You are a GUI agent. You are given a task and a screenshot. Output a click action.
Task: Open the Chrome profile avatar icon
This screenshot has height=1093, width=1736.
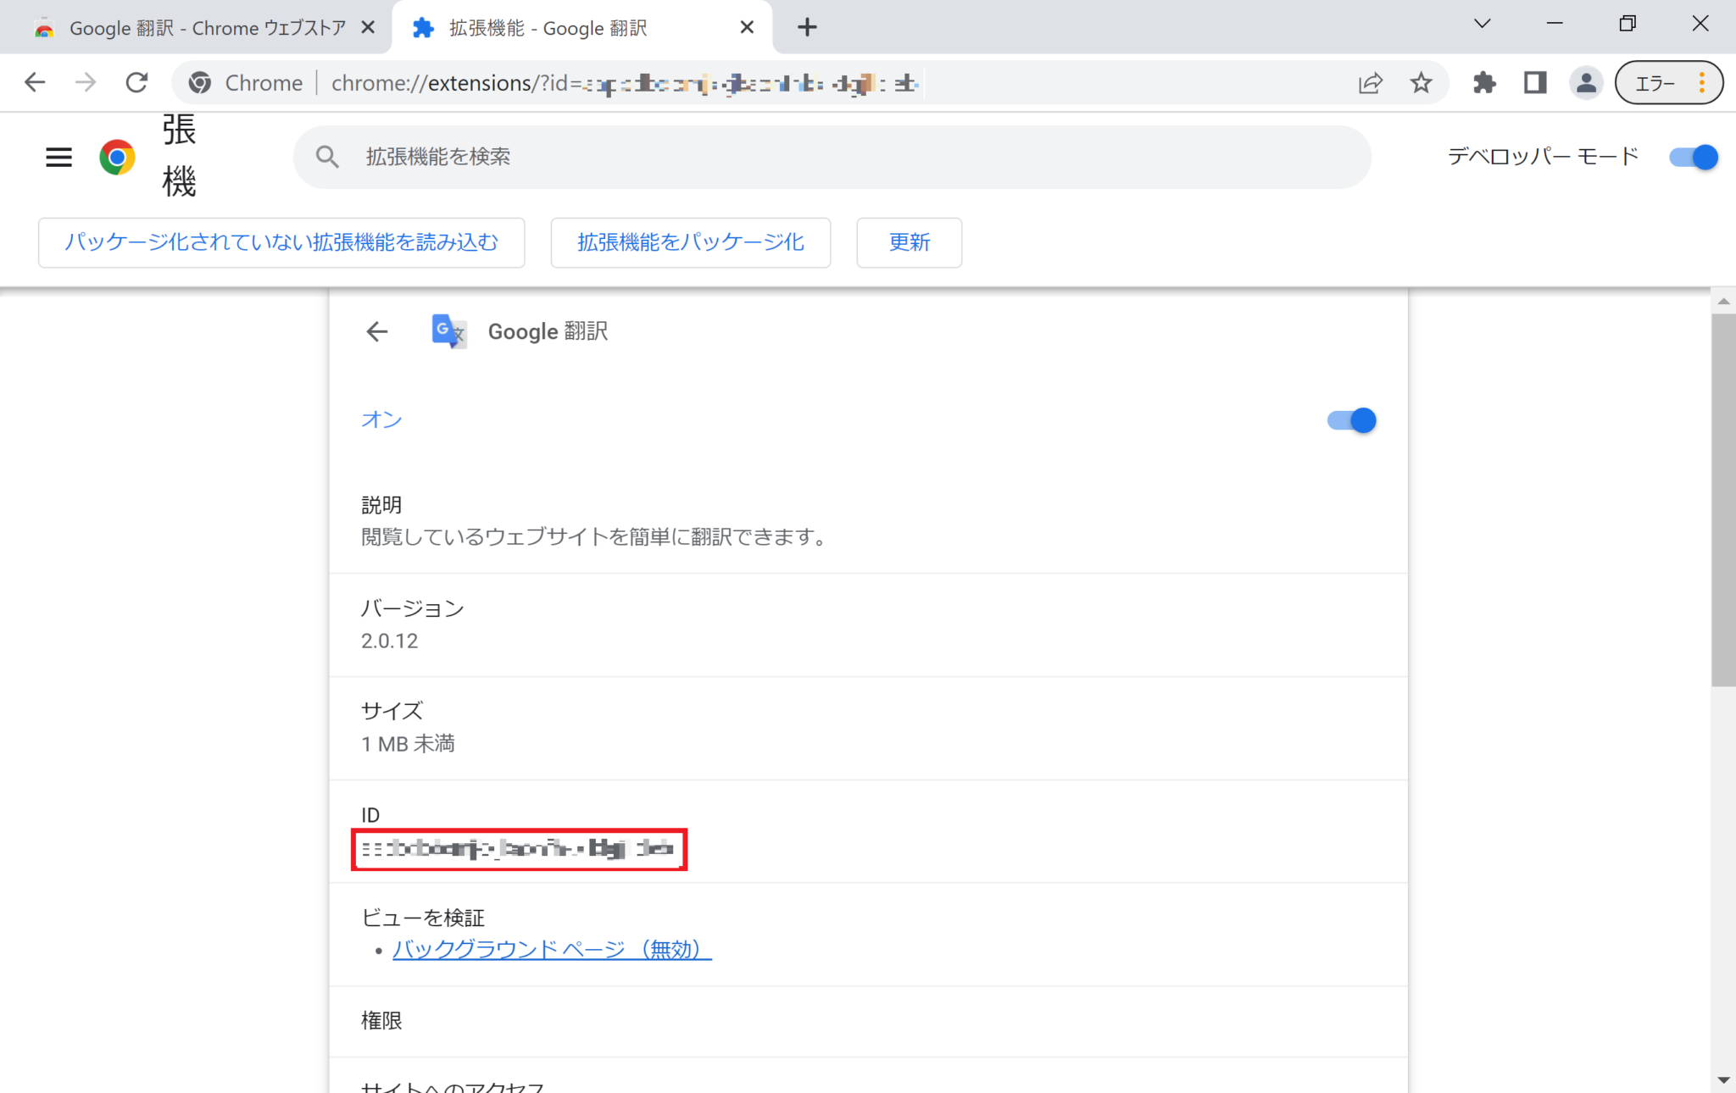[1587, 82]
